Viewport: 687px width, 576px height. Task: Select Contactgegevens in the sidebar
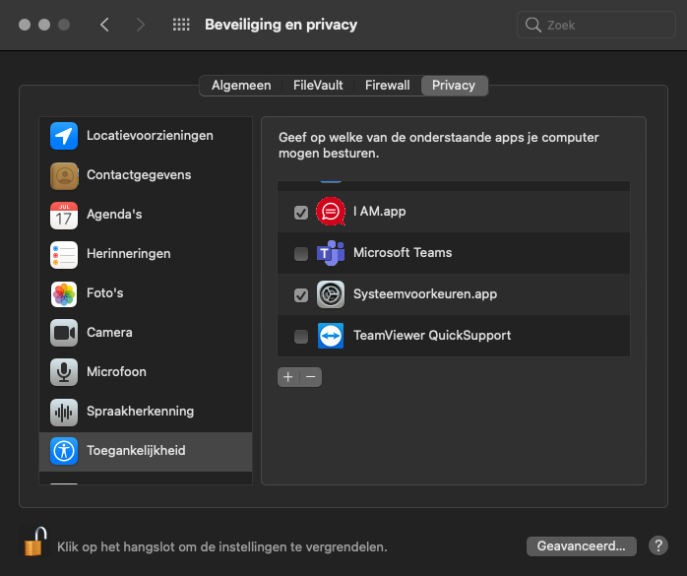coord(146,175)
